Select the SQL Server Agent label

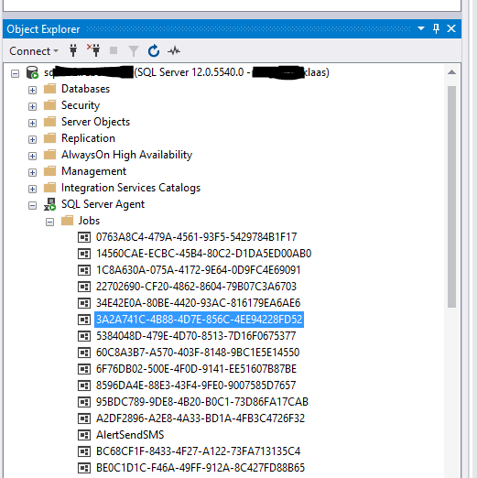tap(103, 204)
